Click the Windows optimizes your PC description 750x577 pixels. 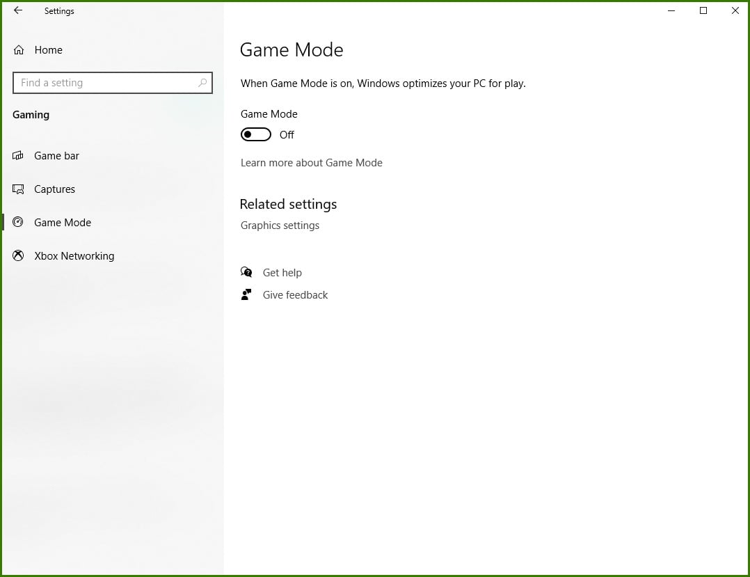(x=383, y=84)
